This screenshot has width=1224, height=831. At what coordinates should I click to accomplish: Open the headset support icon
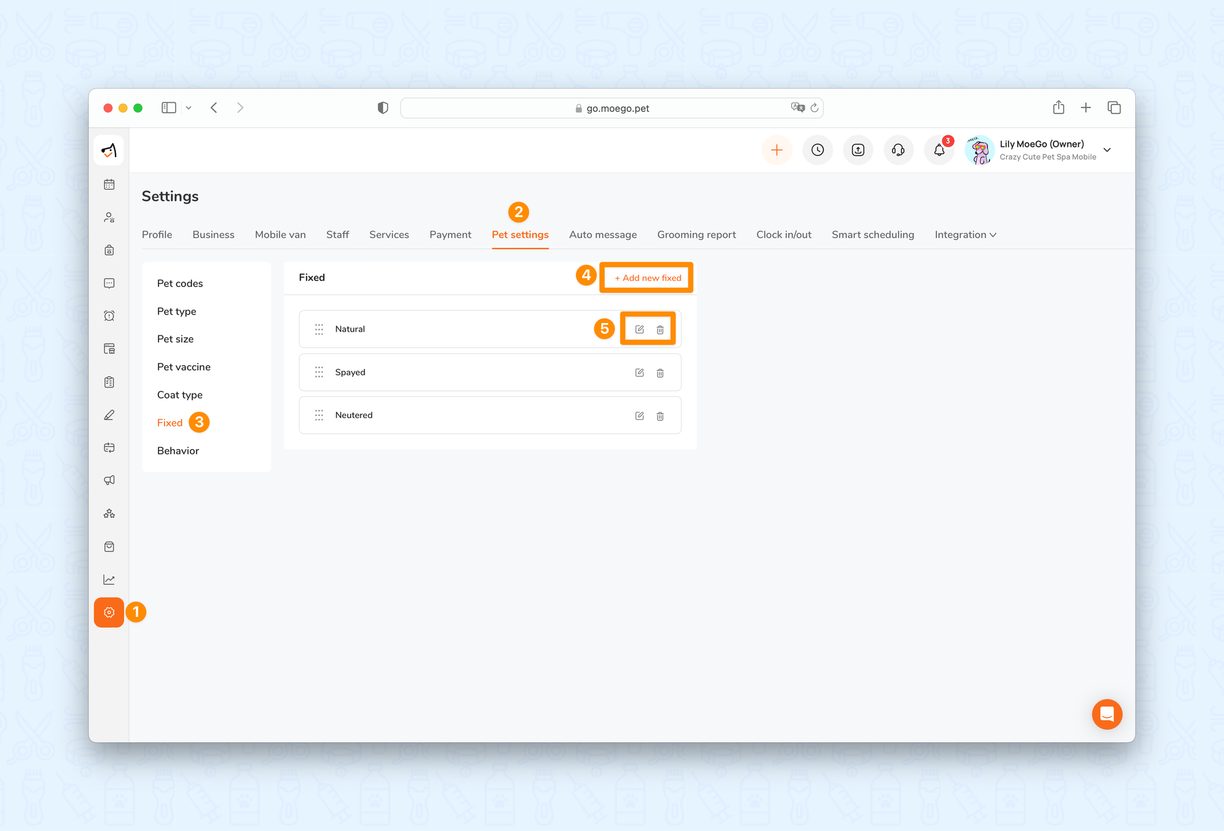[x=898, y=150]
